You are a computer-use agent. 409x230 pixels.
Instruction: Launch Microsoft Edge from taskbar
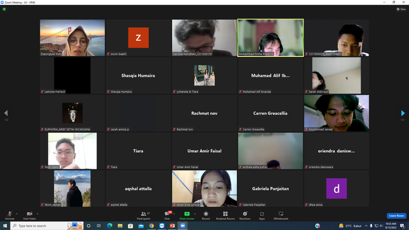(x=109, y=226)
